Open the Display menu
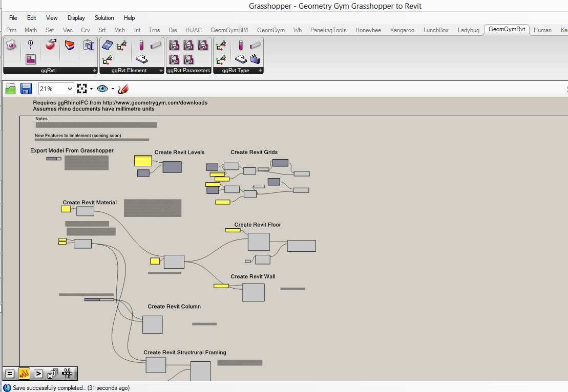568x392 pixels. 76,18
